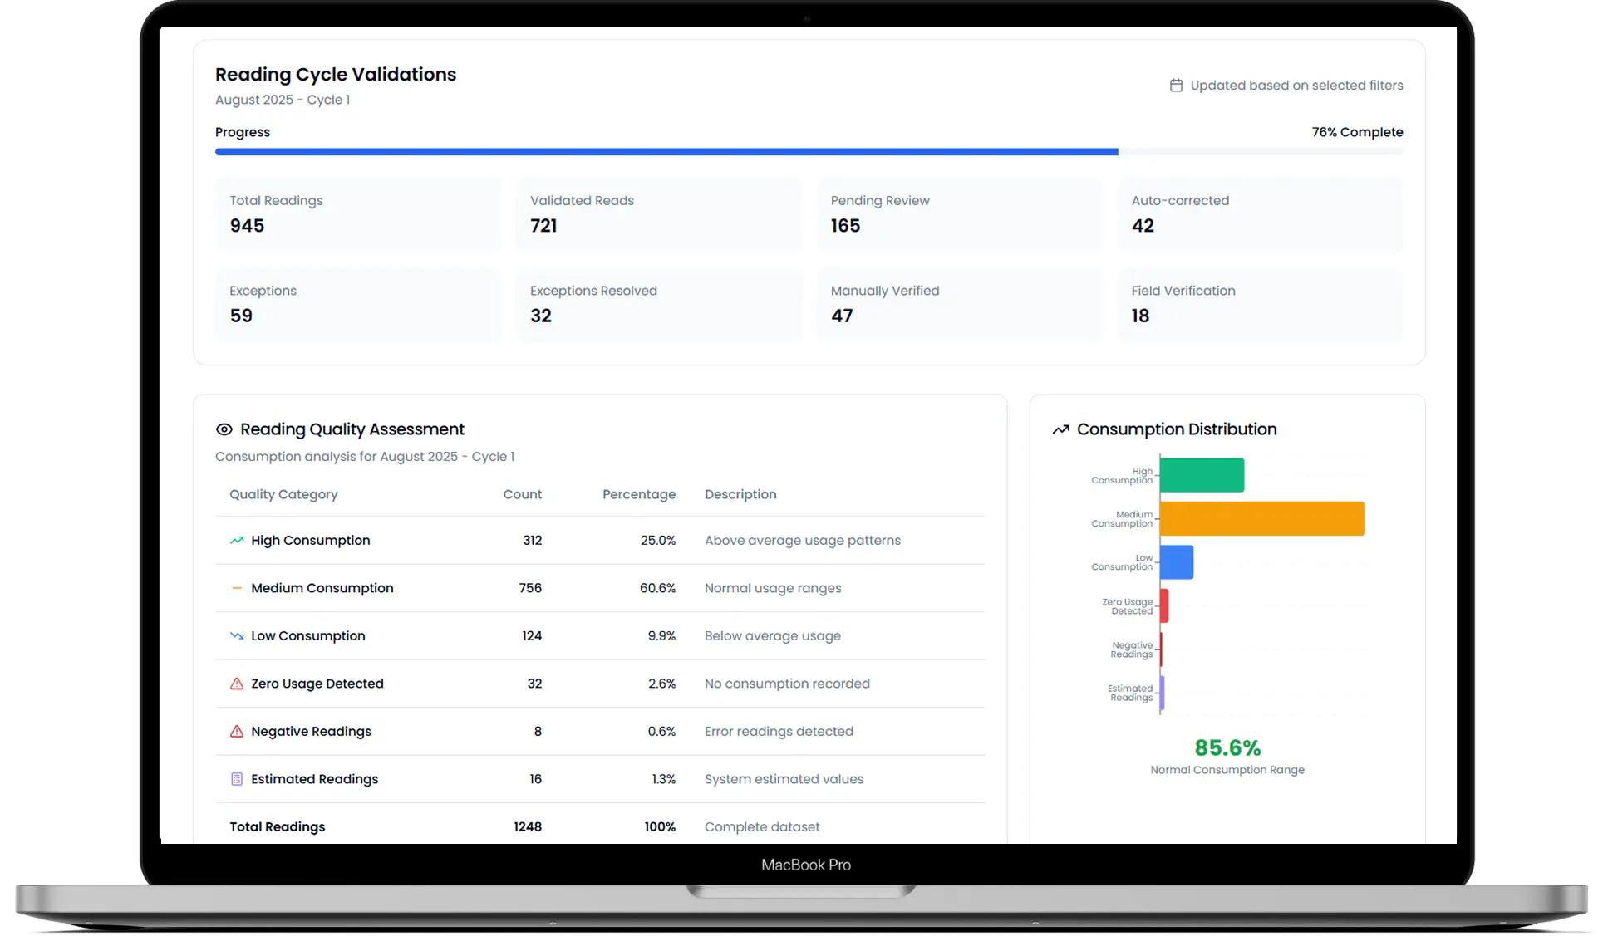The height and width of the screenshot is (936, 1603).
Task: Click the Field Verification card showing 18
Action: [1260, 305]
